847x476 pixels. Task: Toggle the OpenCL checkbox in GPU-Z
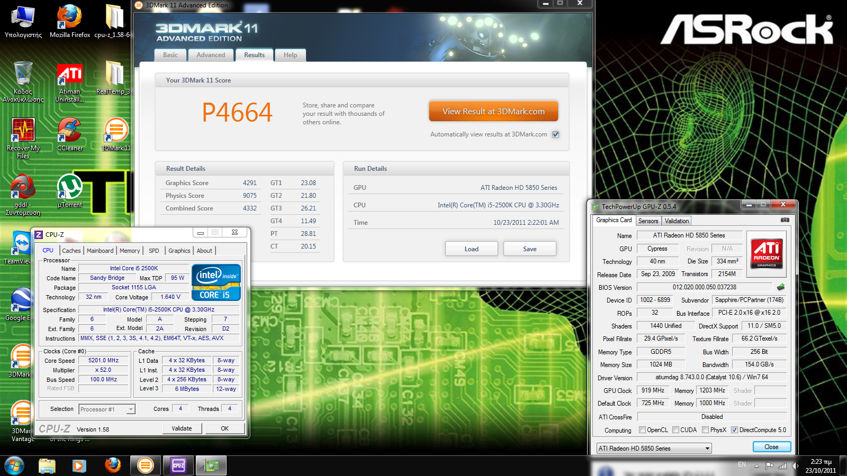(x=643, y=429)
